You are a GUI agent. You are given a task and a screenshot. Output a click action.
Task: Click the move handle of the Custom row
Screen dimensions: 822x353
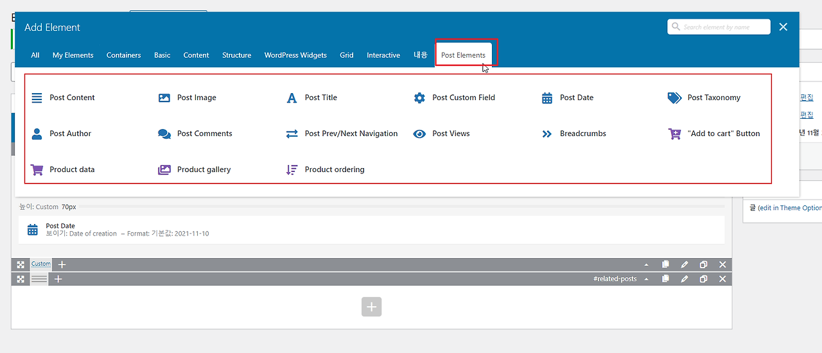[21, 264]
